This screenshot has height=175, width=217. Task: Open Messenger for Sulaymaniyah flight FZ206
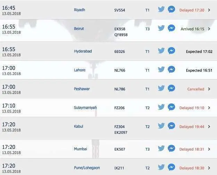point(171,107)
